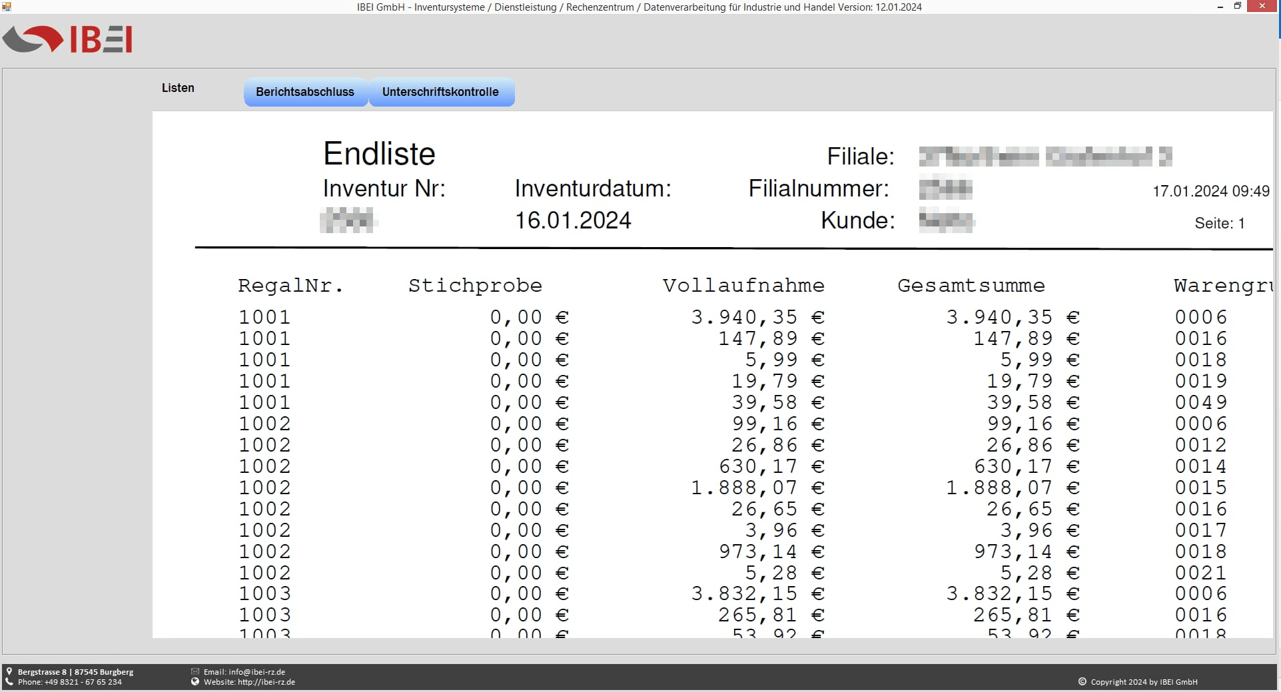Click the Endliste report title

coord(378,153)
